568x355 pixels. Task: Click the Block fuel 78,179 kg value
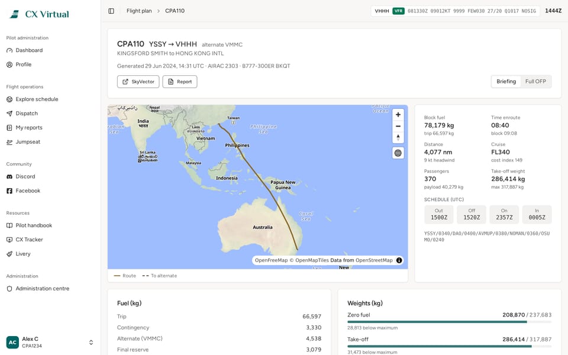[438, 125]
